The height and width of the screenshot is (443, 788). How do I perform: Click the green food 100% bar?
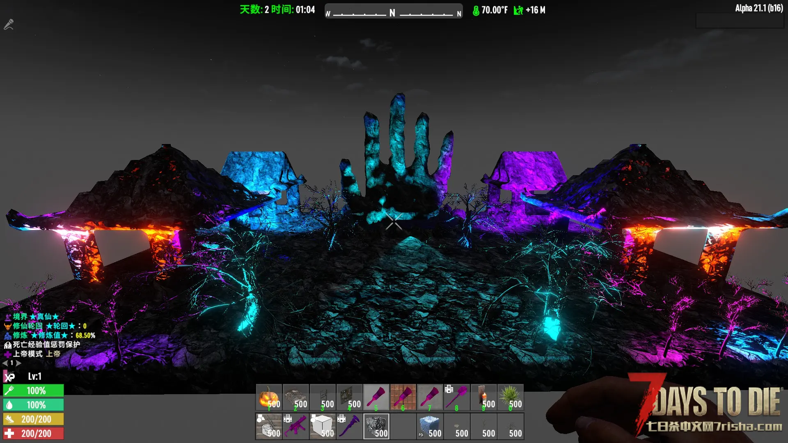(34, 390)
